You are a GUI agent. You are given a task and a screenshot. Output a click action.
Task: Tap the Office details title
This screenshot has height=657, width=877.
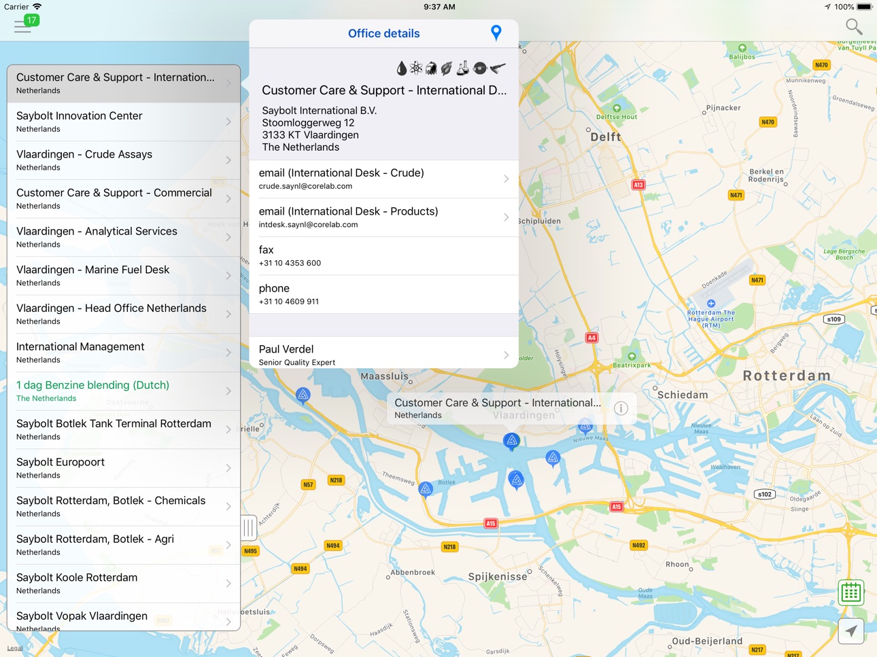tap(383, 33)
